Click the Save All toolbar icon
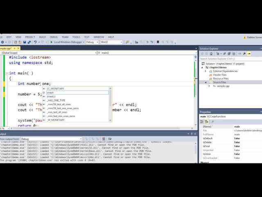This screenshot has width=262, height=197. pyautogui.click(x=29, y=42)
